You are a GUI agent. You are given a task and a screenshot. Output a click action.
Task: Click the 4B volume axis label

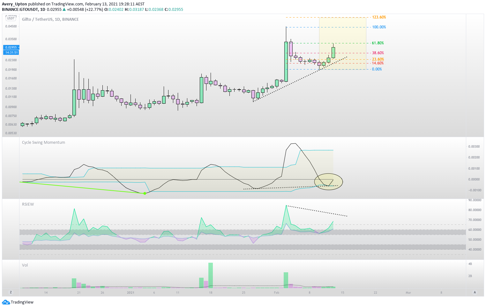point(470,264)
